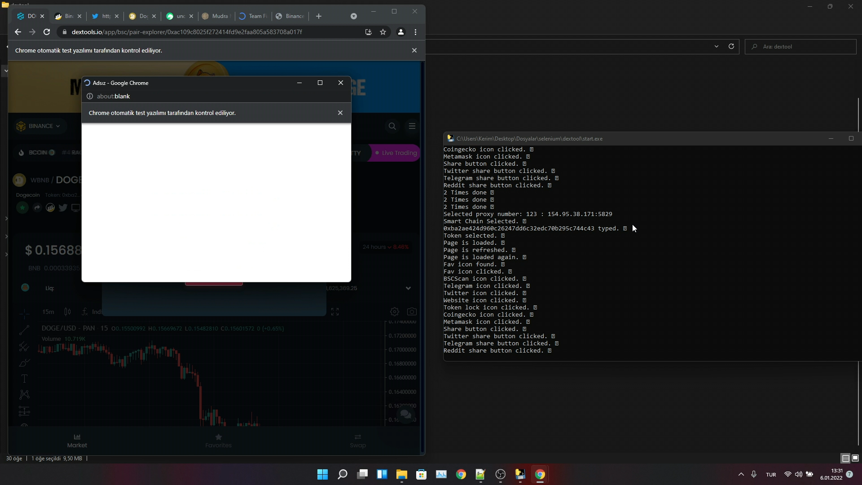The height and width of the screenshot is (485, 862).
Task: Bookmark the page with the address bar star
Action: click(384, 32)
